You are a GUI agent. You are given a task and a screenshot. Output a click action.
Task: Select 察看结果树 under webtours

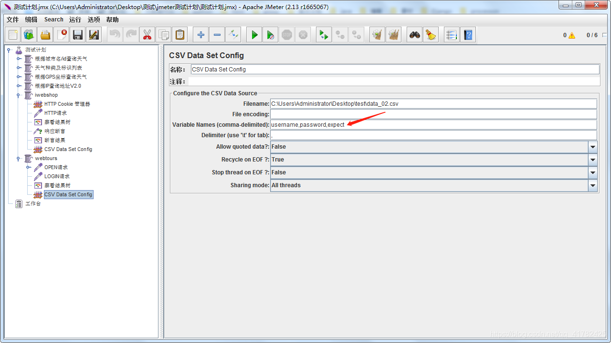pyautogui.click(x=57, y=185)
